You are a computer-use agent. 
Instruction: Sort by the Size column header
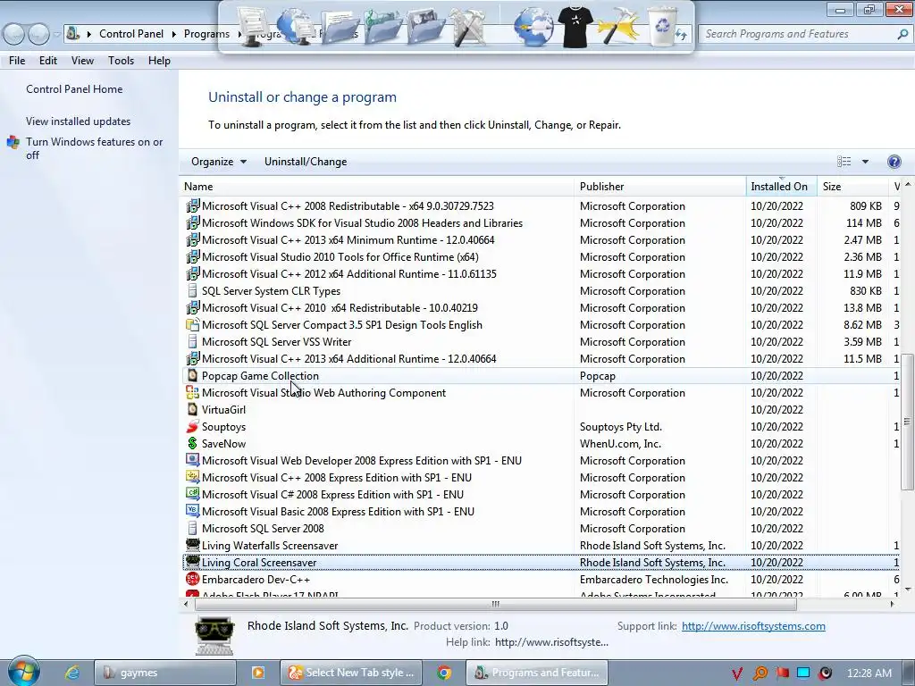(852, 187)
